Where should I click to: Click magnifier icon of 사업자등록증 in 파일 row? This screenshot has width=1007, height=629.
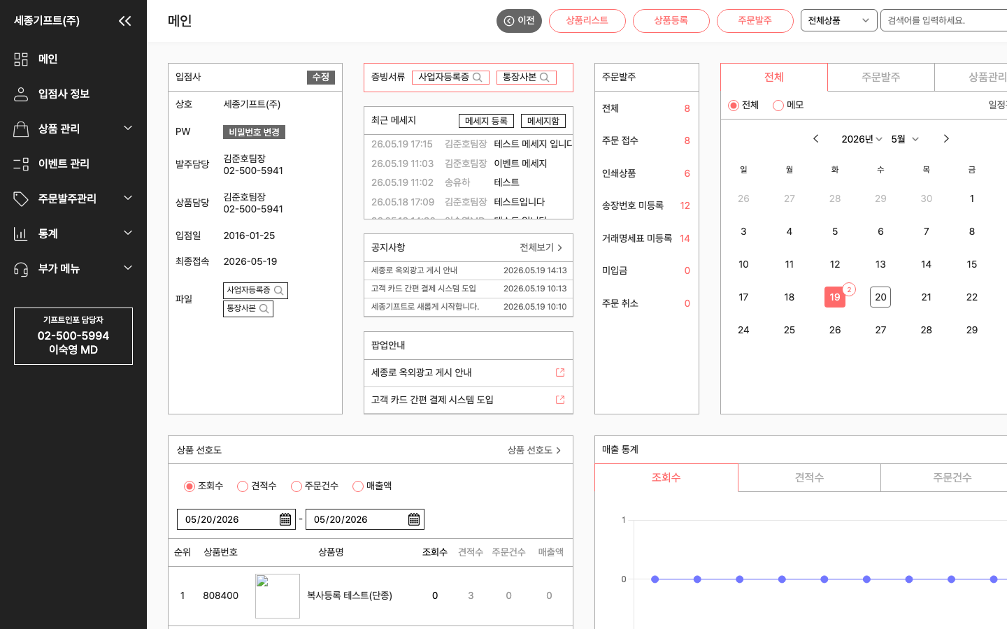[278, 291]
